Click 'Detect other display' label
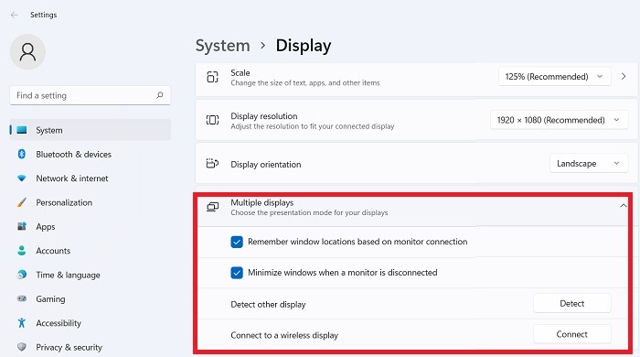Image resolution: width=640 pixels, height=357 pixels. [x=268, y=304]
